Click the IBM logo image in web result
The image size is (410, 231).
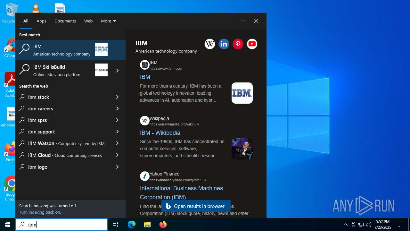tap(242, 93)
